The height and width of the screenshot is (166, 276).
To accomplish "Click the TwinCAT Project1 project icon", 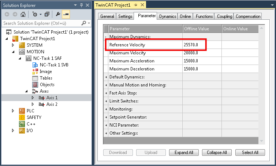I will coord(15,39).
